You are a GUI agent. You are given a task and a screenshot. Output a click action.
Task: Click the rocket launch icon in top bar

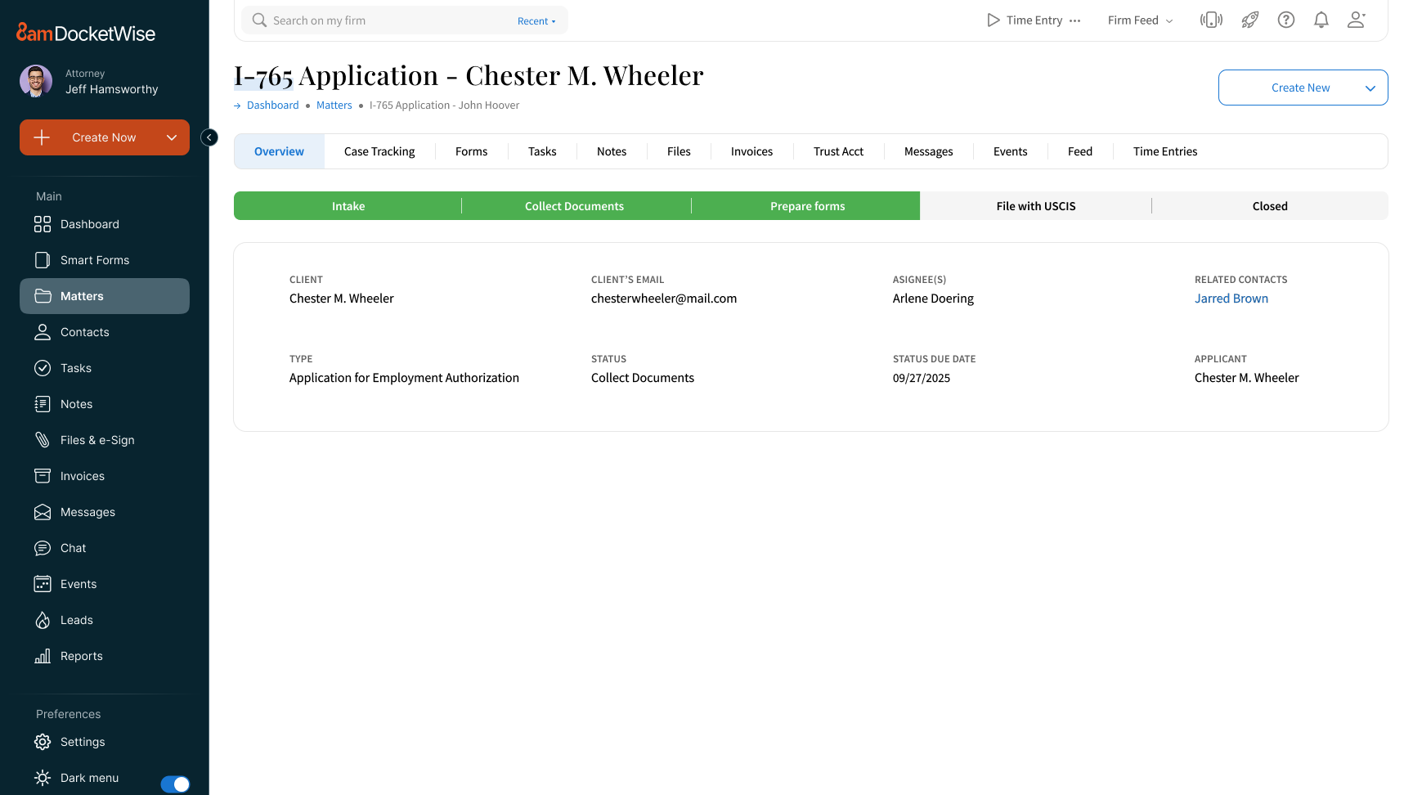[x=1249, y=20]
